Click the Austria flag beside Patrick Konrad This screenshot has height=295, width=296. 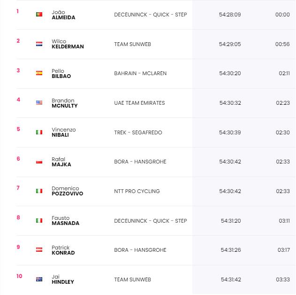tap(39, 249)
